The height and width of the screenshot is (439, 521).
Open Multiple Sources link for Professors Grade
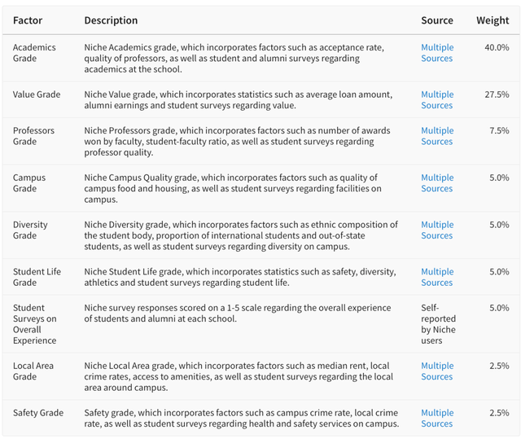437,136
